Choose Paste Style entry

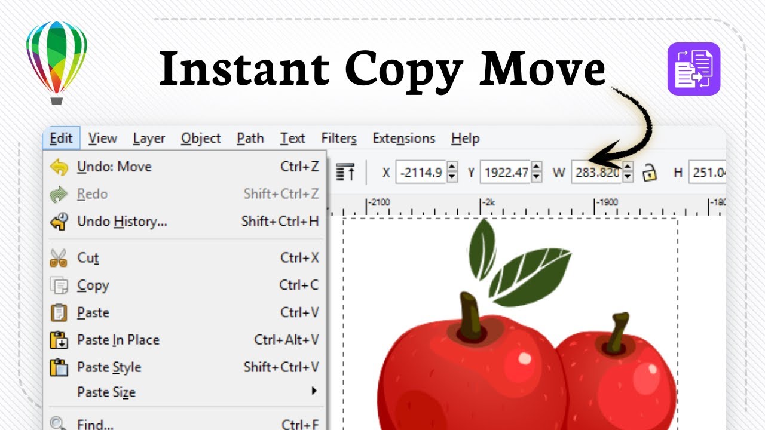pyautogui.click(x=185, y=367)
